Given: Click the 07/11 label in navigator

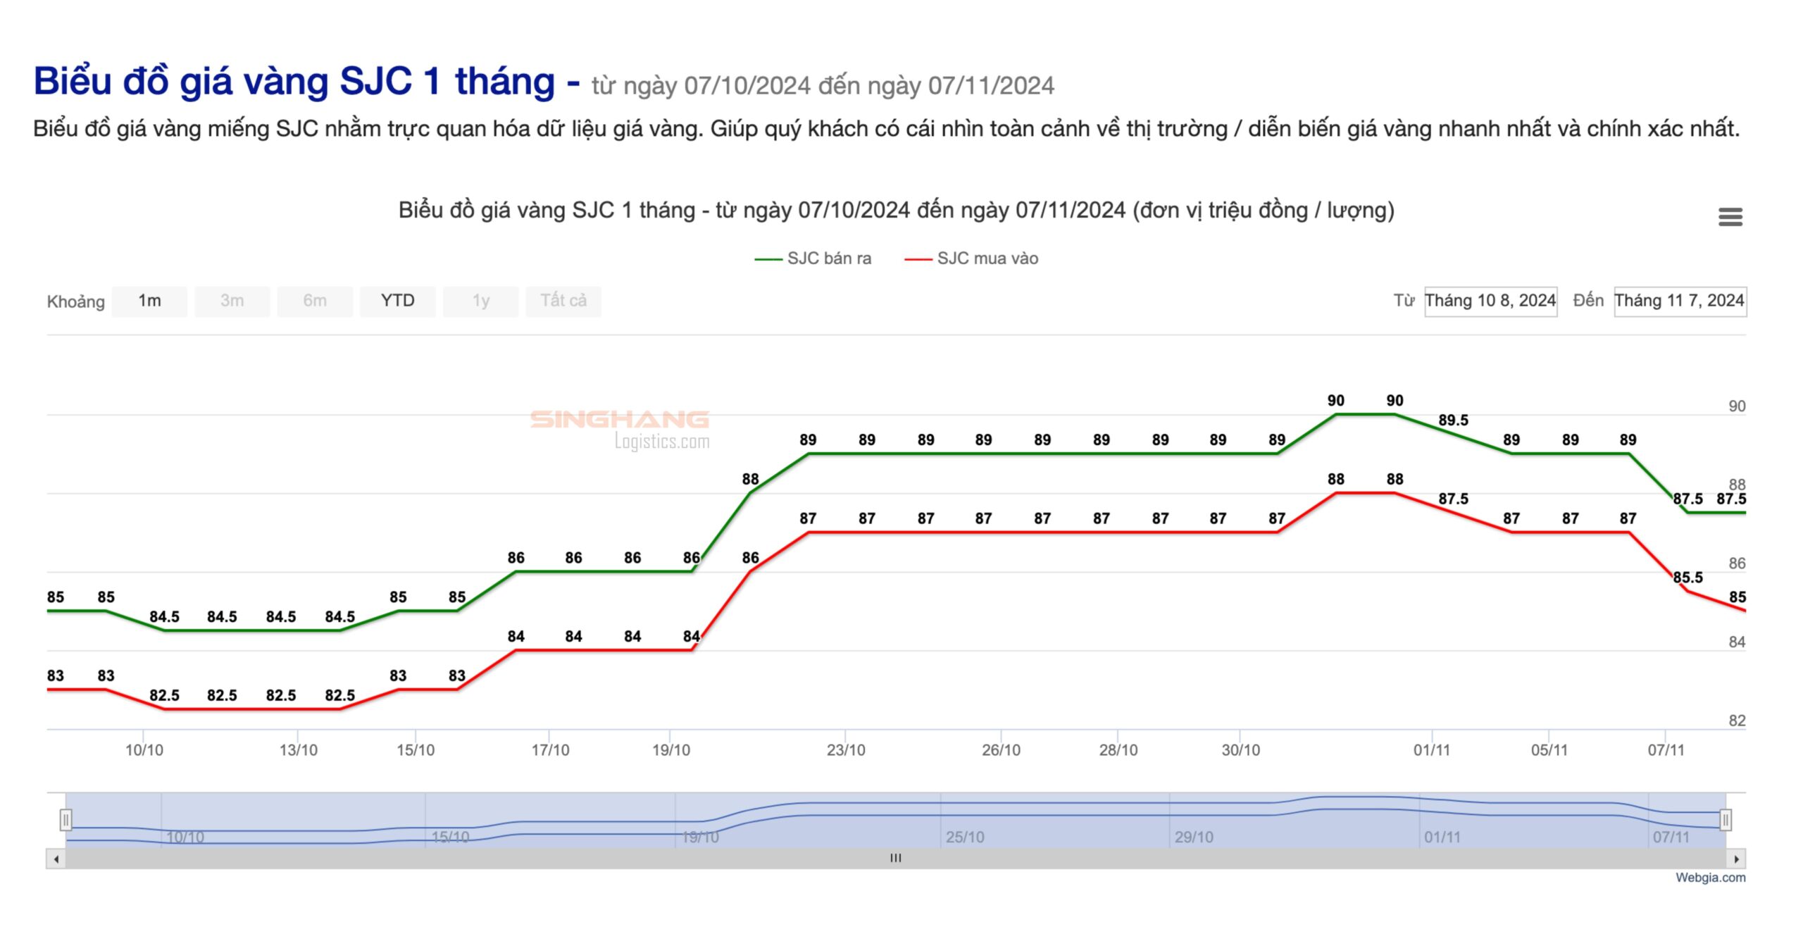Looking at the screenshot, I should (x=1671, y=837).
